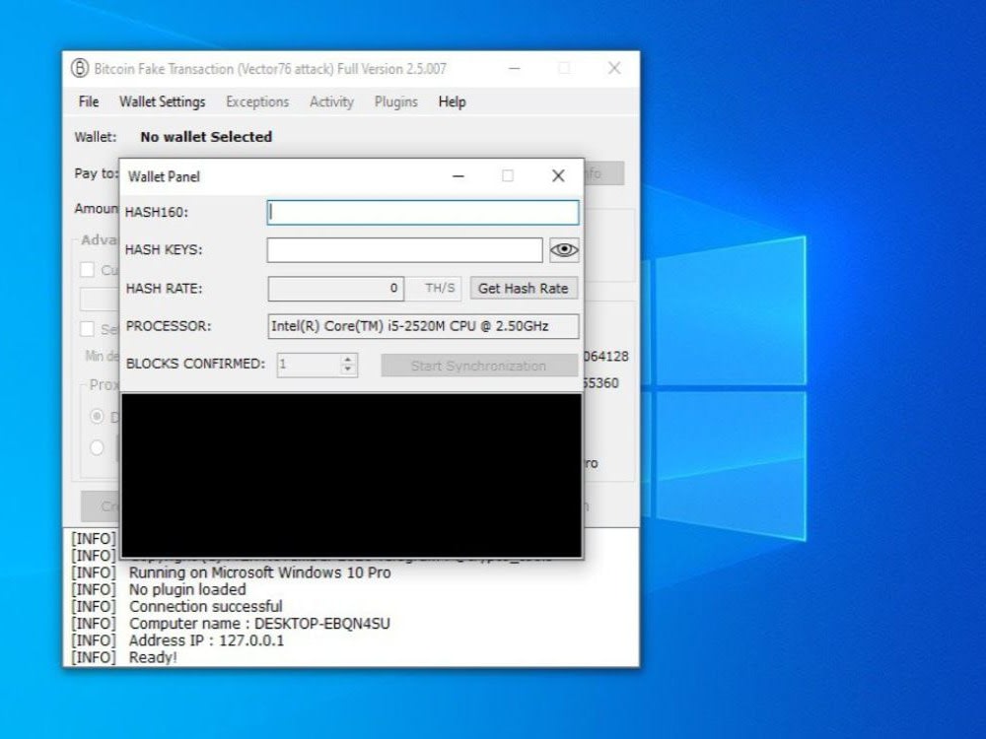Click 'Running on Microsoft Windows 10 Pro' line
This screenshot has width=986, height=739.
pyautogui.click(x=259, y=572)
